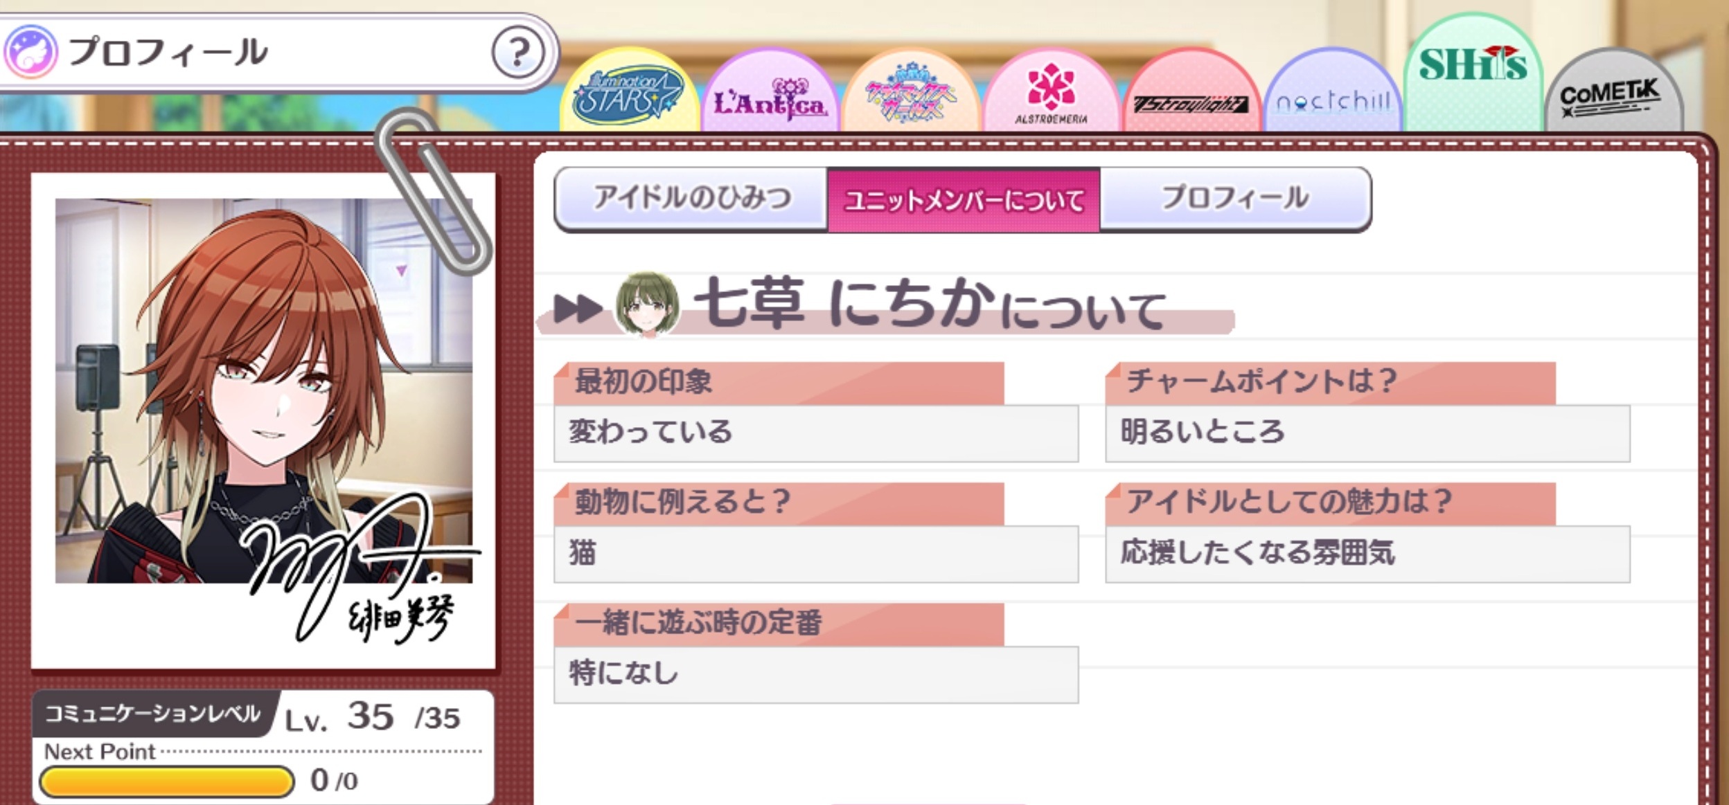This screenshot has width=1729, height=805.
Task: Click the double arrow next to 七草にちか
Action: (578, 309)
